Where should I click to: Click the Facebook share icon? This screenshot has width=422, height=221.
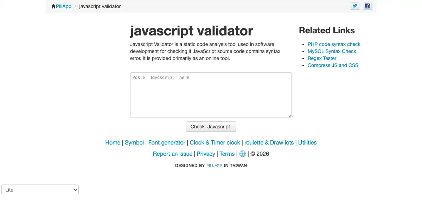367,6
